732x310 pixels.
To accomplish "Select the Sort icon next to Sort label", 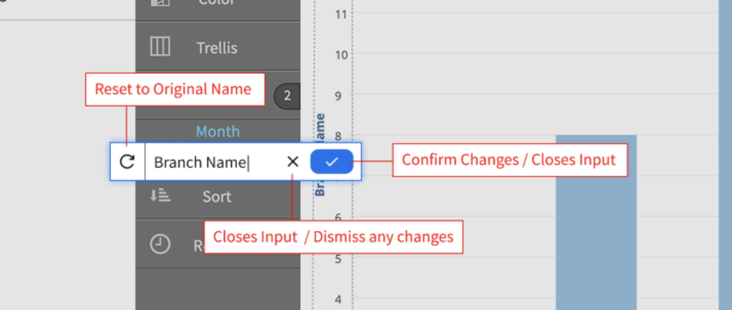I will coord(160,196).
